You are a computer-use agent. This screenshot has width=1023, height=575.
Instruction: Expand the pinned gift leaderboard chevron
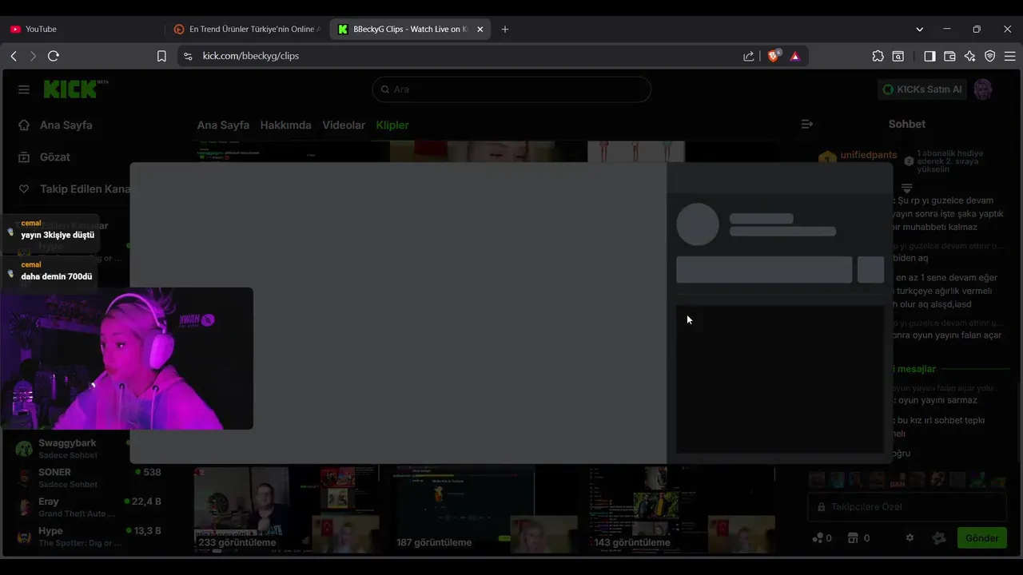point(906,188)
